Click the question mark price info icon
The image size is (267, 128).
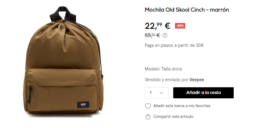click(x=165, y=35)
